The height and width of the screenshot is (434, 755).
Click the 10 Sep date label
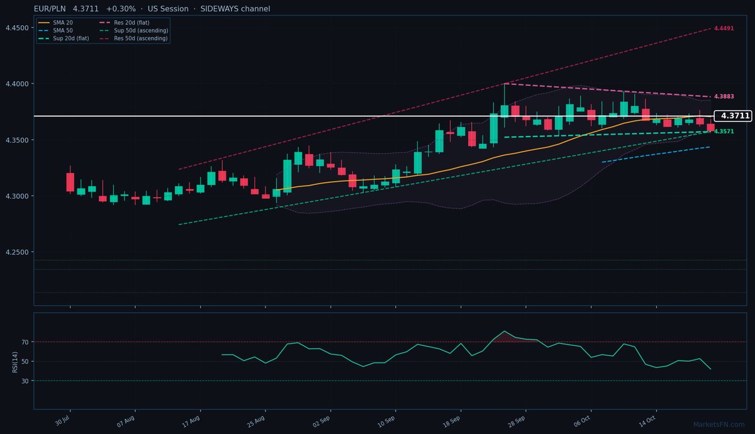click(x=386, y=421)
